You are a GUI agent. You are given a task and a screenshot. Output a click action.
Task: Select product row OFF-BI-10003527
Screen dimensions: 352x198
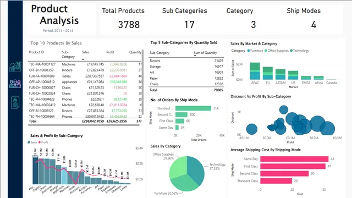click(x=85, y=111)
